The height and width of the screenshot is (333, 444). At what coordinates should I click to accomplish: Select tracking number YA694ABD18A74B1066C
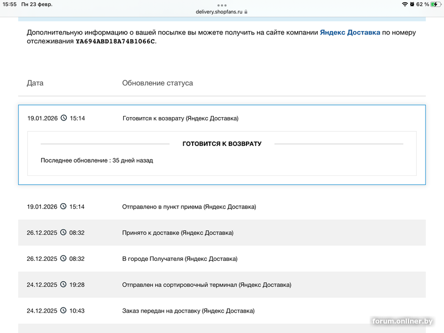pyautogui.click(x=115, y=41)
